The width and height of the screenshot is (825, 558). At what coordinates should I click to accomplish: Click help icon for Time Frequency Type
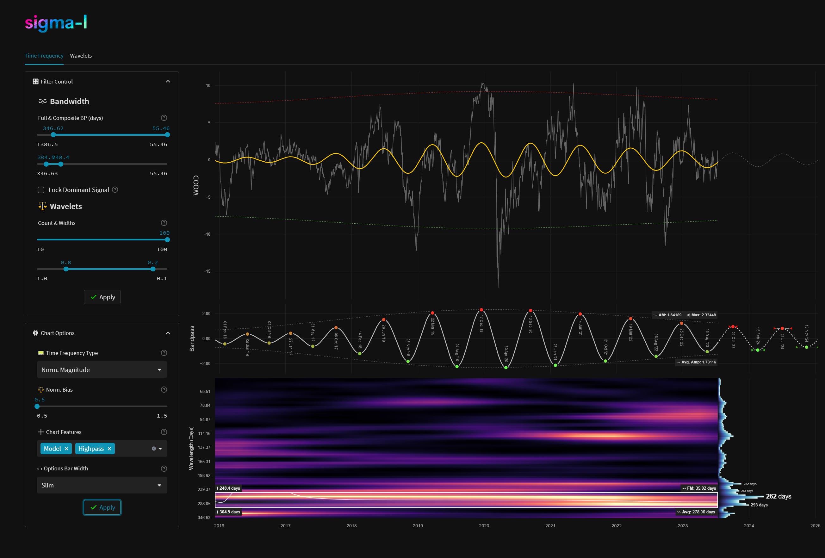[164, 353]
